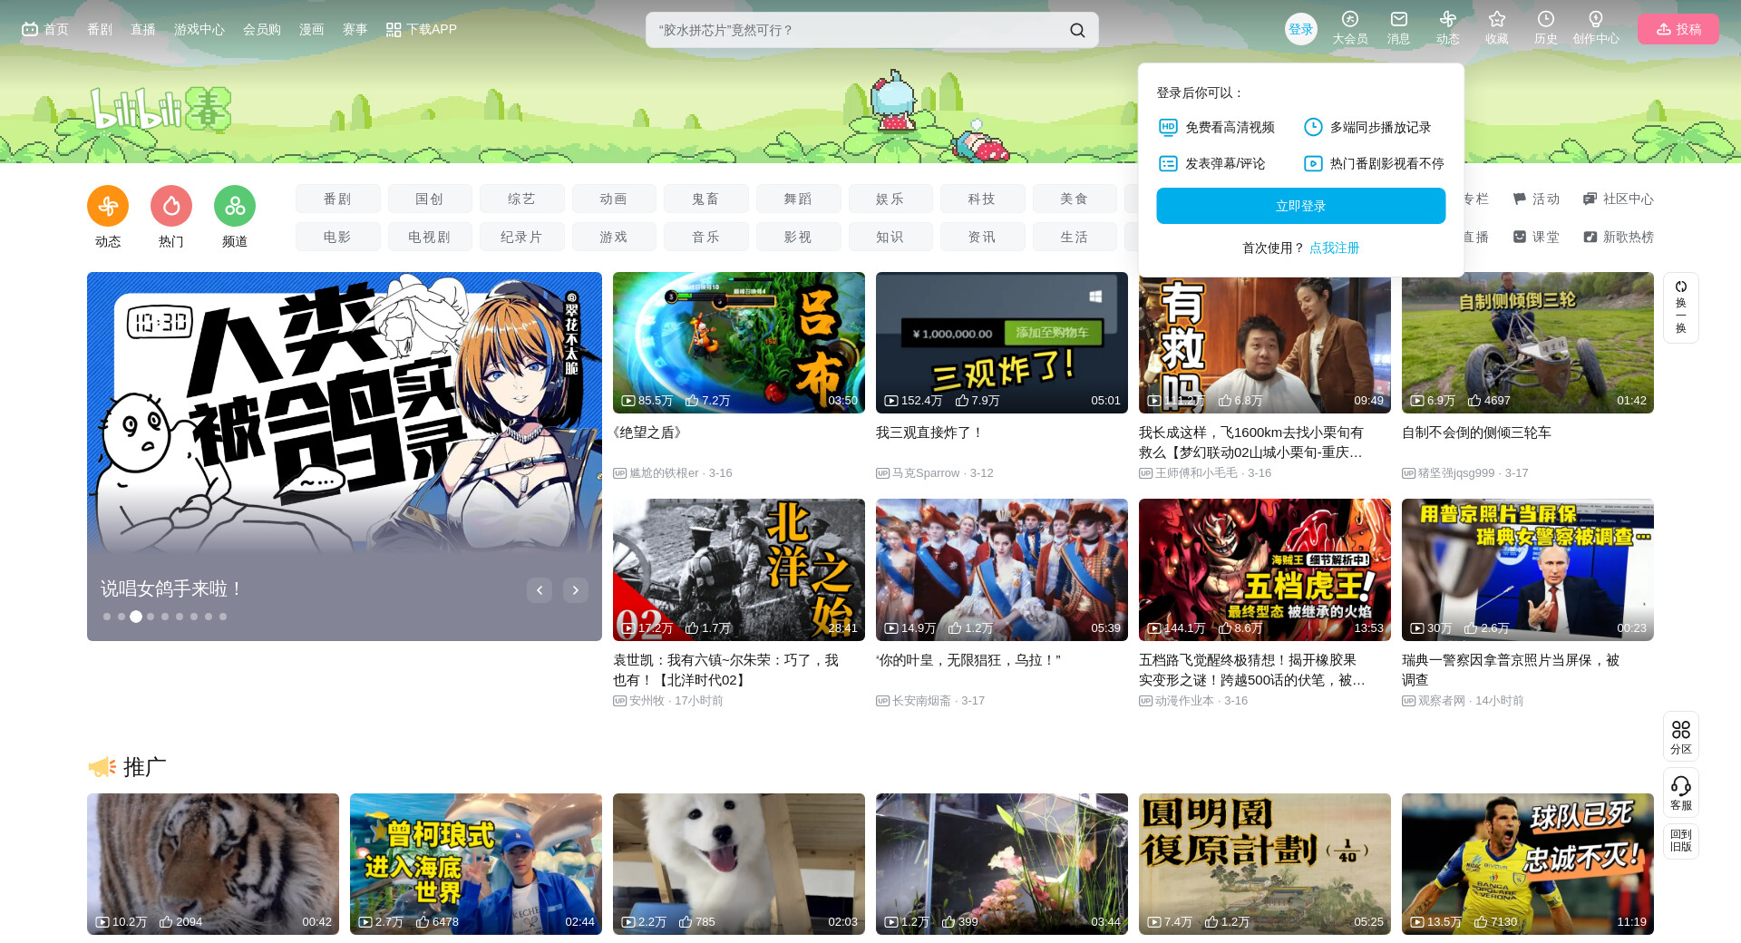Select the 国创 category tag
1741x943 pixels.
click(x=430, y=199)
